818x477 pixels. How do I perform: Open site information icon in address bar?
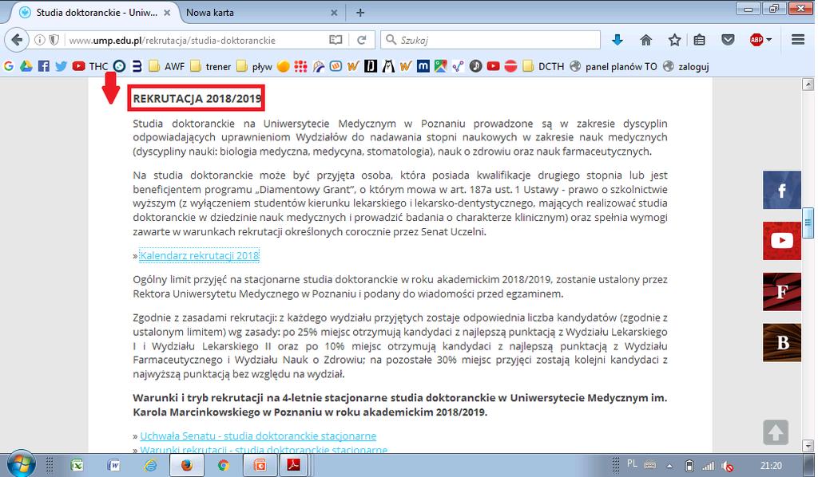40,40
